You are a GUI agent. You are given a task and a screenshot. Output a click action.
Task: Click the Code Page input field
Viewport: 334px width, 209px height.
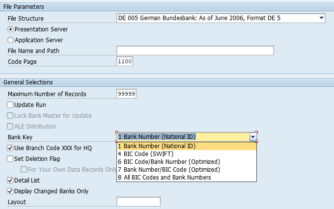(x=125, y=61)
